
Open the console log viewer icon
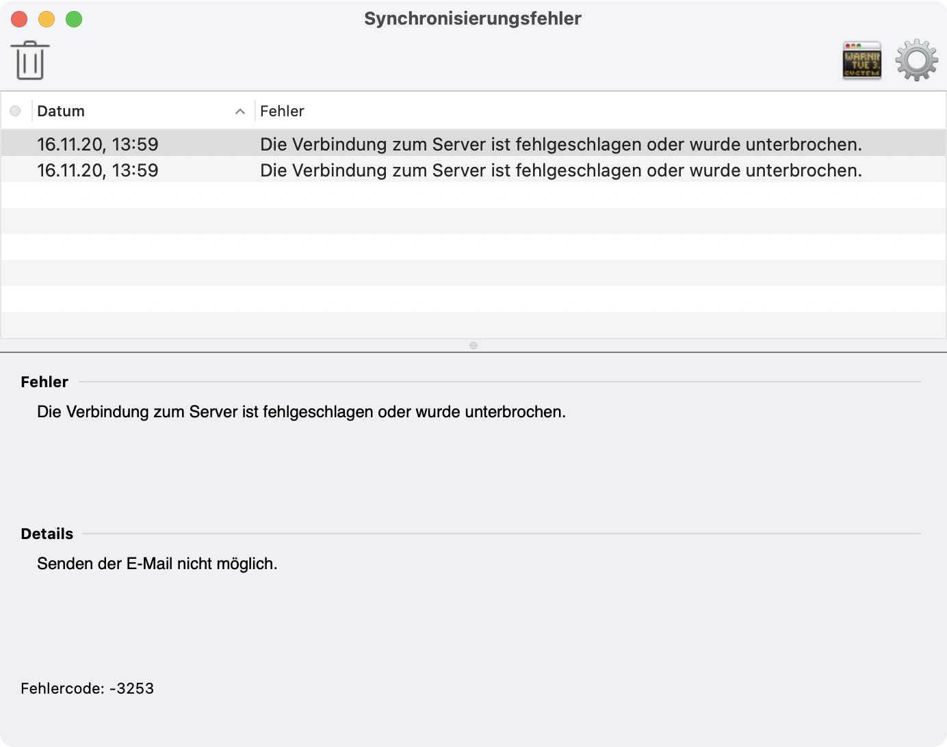[x=861, y=61]
